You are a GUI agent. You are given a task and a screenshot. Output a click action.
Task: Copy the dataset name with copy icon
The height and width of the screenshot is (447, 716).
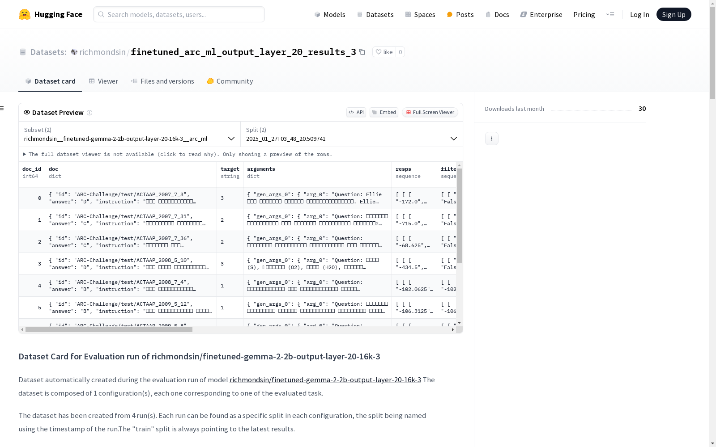tap(362, 52)
